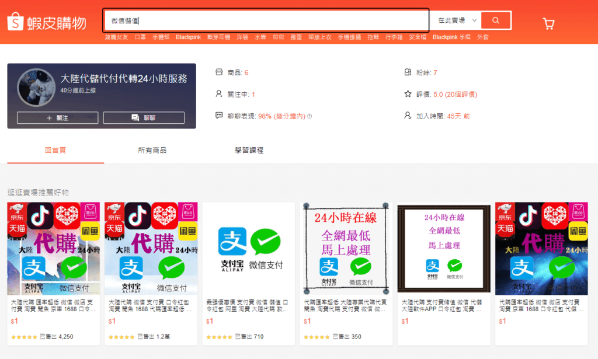Click the 拖鞋 suggested keyword
Image resolution: width=598 pixels, height=359 pixels.
click(373, 37)
